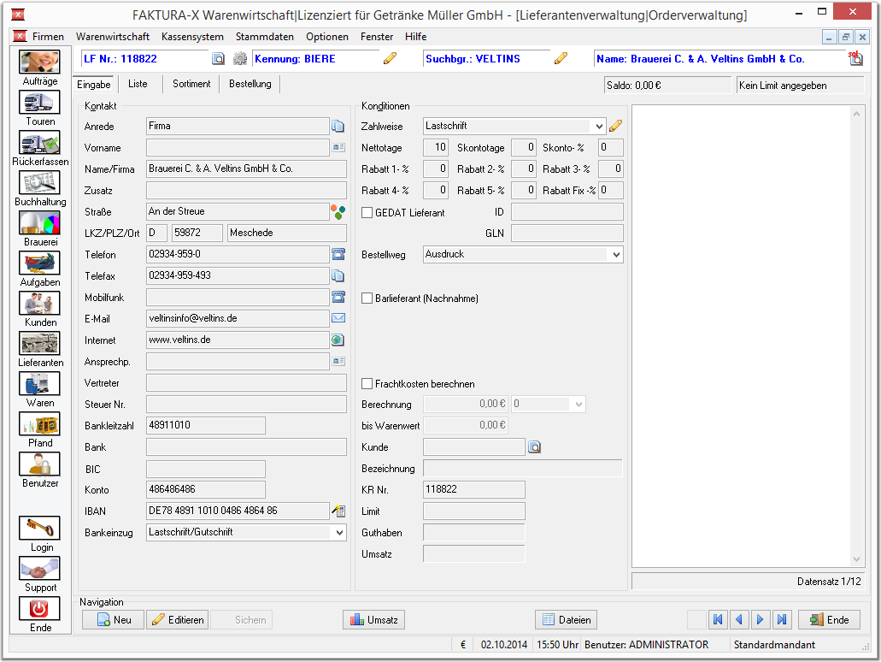Open the Berechnung dropdown showing 0
The height and width of the screenshot is (662, 881).
point(579,404)
